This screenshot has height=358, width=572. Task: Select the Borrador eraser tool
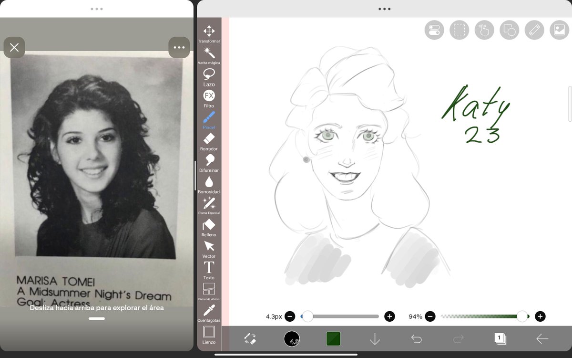tap(209, 142)
